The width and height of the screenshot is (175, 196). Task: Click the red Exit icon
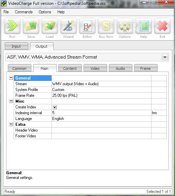(x=162, y=26)
